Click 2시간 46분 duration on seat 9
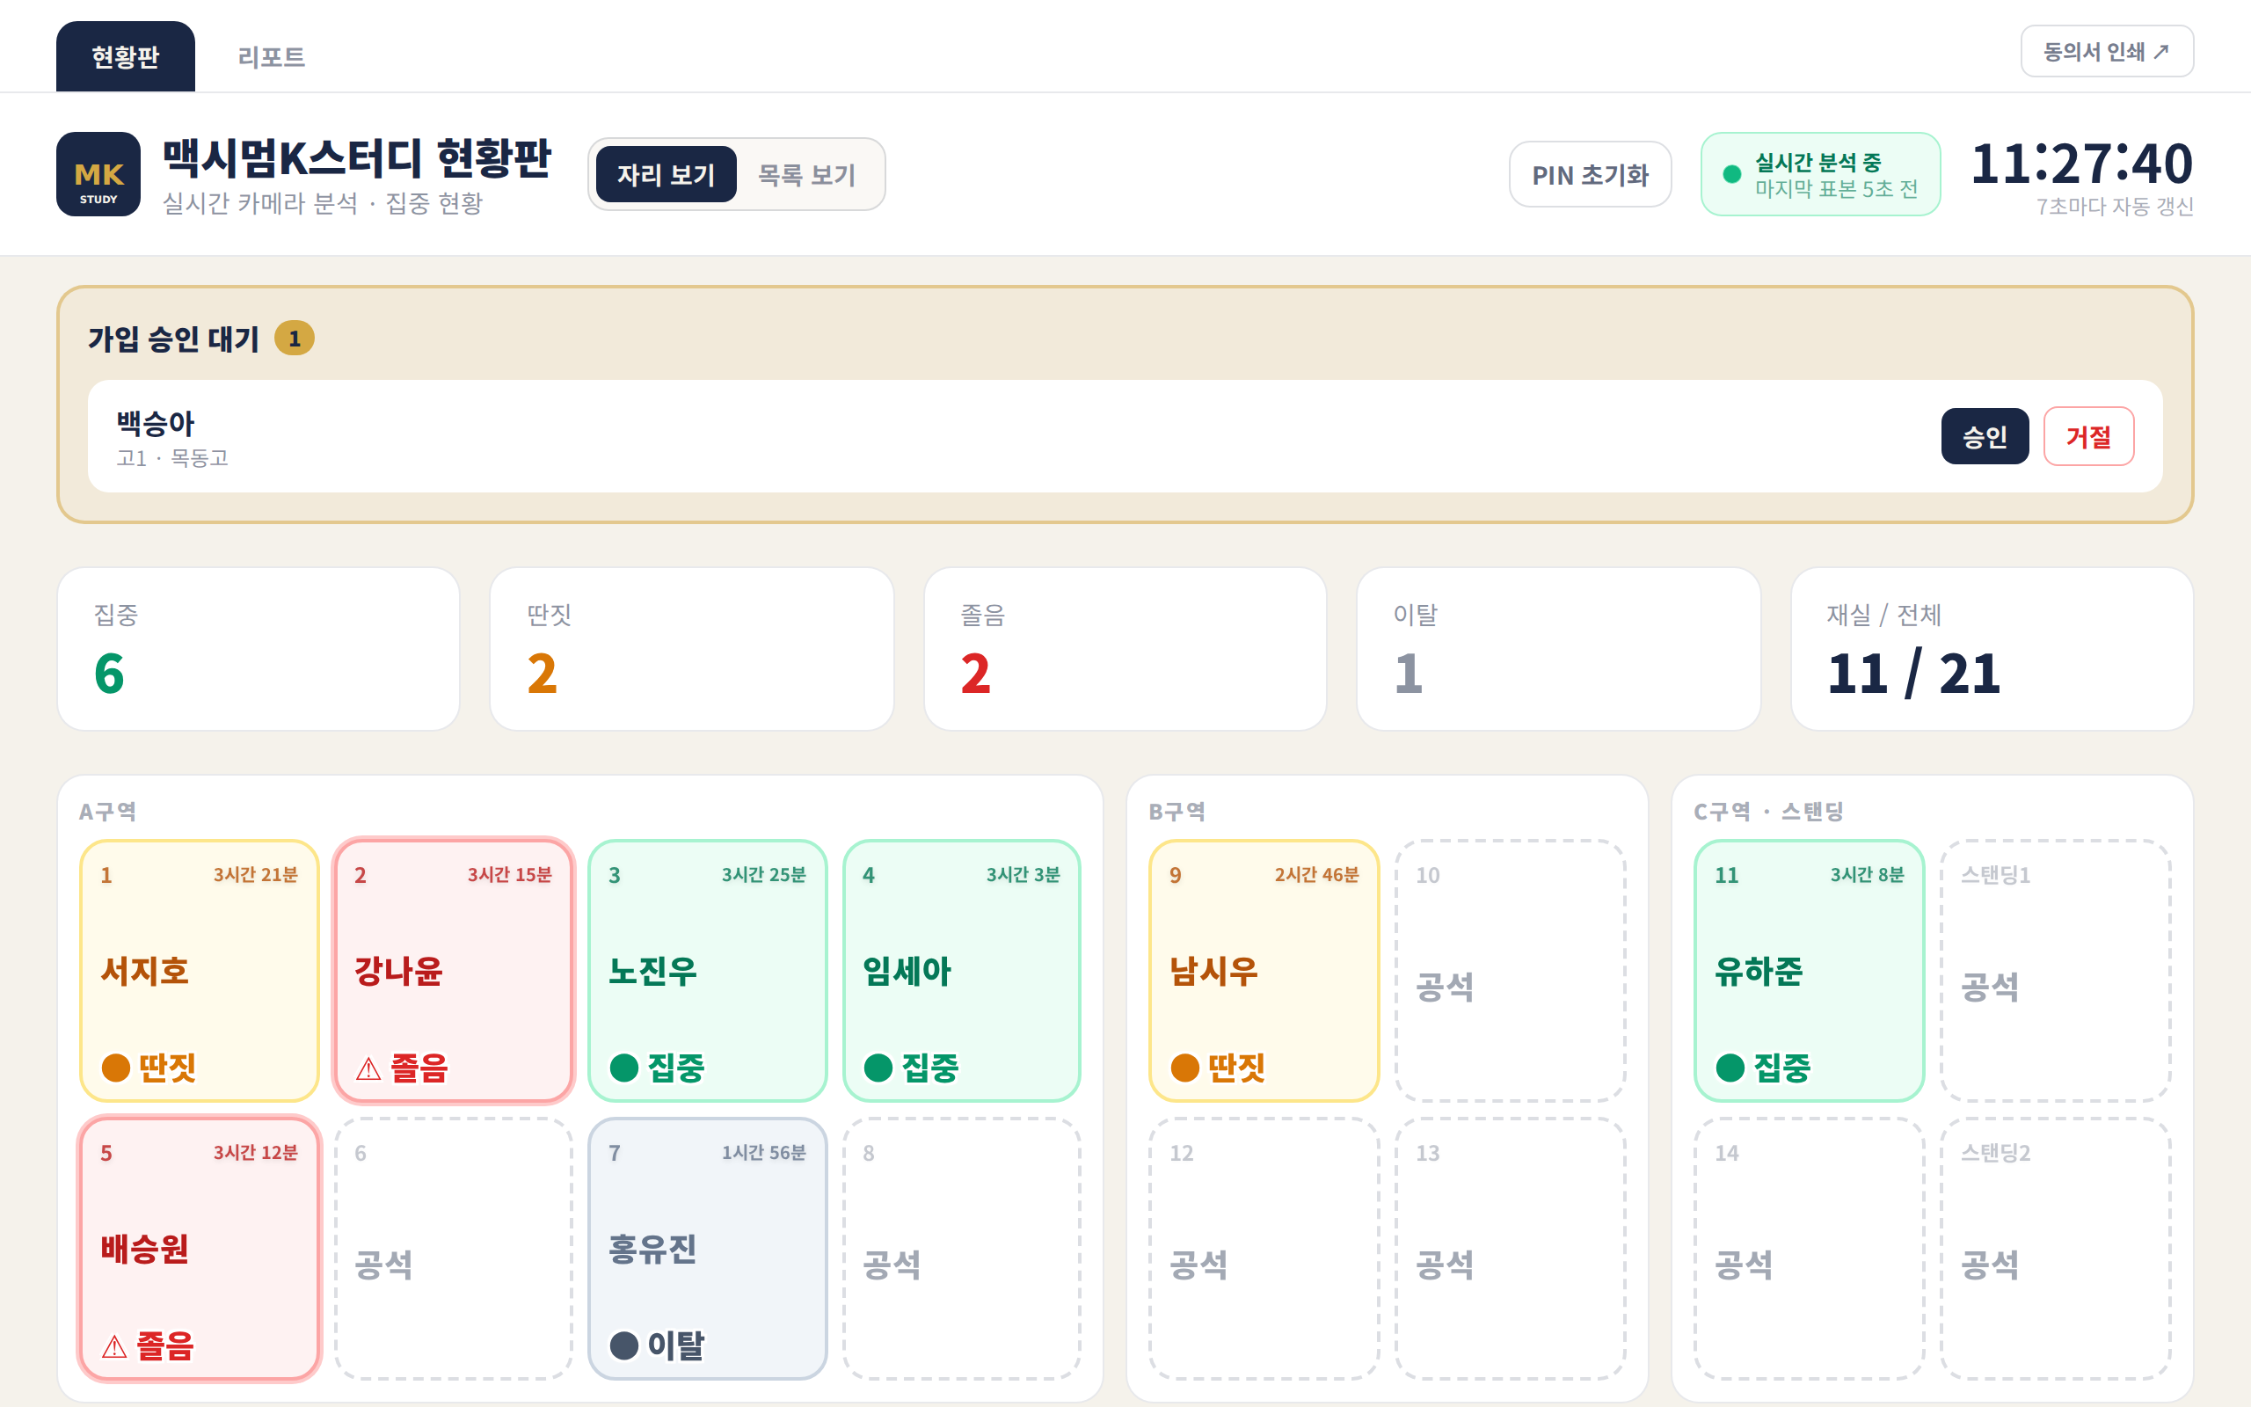This screenshot has height=1407, width=2251. [1316, 875]
